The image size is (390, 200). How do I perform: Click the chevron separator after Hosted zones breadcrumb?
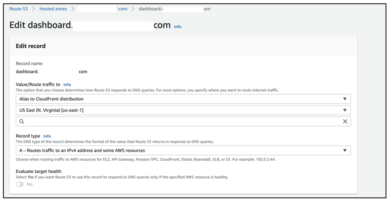[73, 9]
